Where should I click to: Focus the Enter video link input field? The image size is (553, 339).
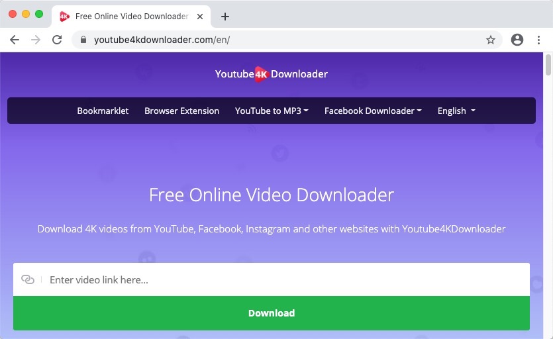tap(272, 279)
